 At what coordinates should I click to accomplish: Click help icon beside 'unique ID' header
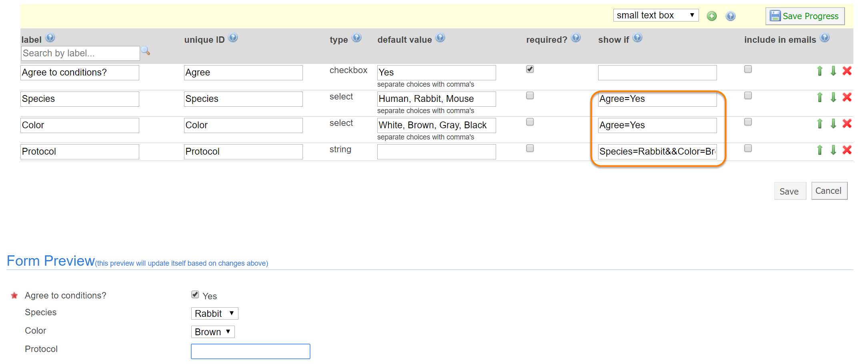click(233, 38)
